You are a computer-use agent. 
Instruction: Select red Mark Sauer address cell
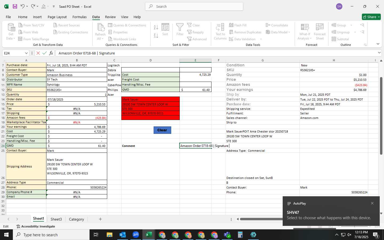coord(150,99)
